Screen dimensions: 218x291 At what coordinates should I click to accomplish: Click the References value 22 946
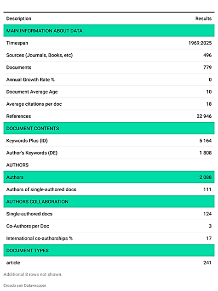pos(204,116)
